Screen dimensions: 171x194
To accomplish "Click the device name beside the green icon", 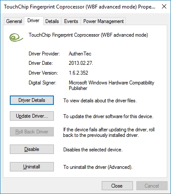I will 88,35.
